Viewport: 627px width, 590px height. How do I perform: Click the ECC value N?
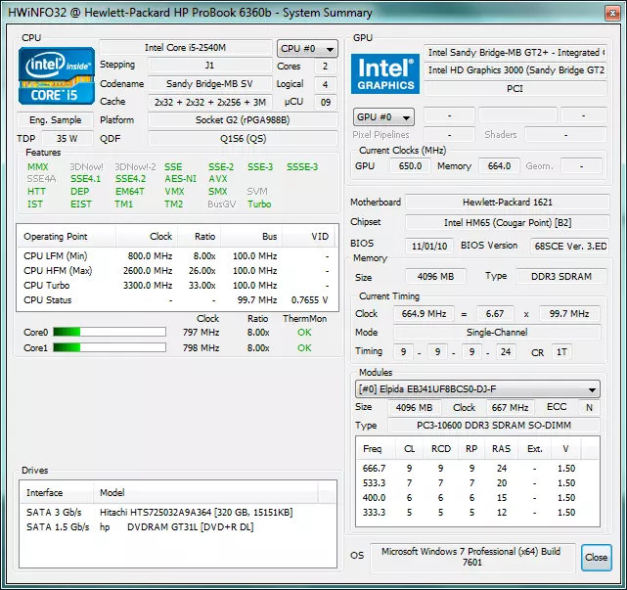(x=589, y=408)
